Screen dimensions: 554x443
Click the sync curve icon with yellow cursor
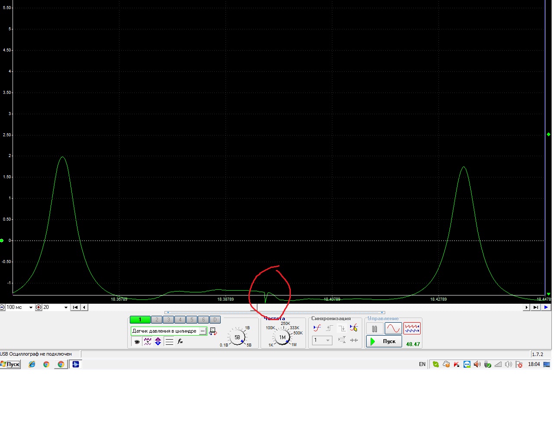(354, 328)
